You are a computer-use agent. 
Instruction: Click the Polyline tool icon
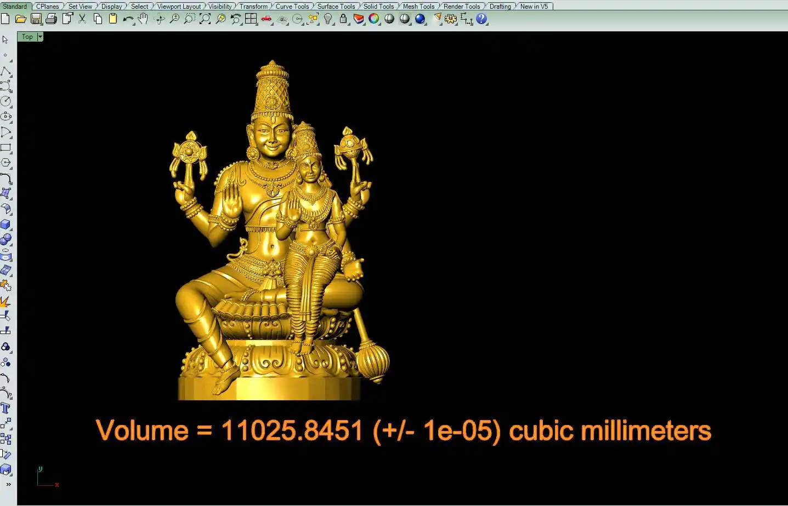pyautogui.click(x=5, y=72)
